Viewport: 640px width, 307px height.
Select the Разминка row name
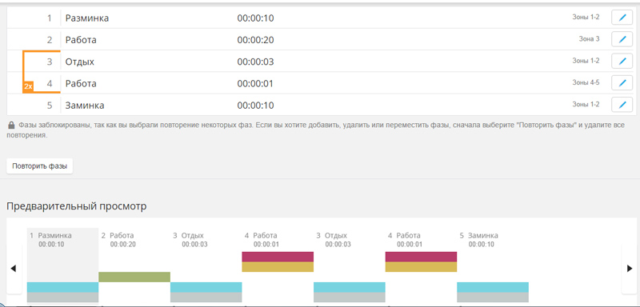coord(87,18)
